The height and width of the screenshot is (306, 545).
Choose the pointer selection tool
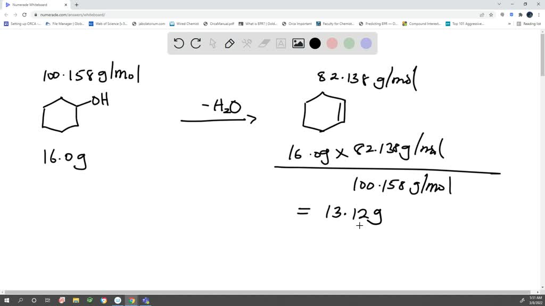[x=212, y=44]
